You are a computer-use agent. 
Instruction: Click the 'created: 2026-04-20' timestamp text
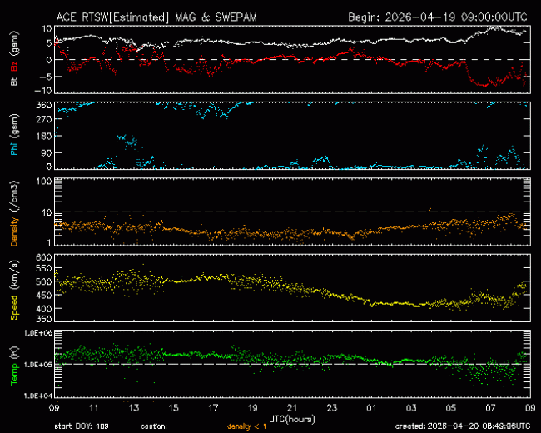pyautogui.click(x=463, y=426)
